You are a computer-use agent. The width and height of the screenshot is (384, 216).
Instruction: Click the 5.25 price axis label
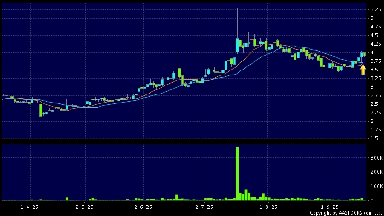[375, 9]
